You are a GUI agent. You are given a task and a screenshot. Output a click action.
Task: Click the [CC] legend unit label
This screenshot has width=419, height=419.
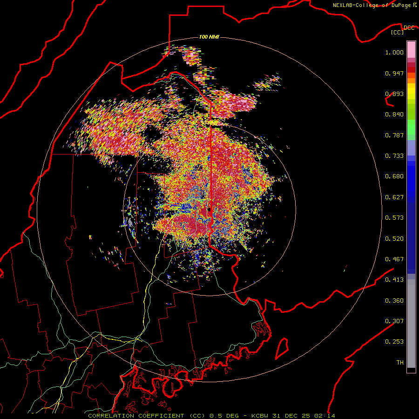pos(398,32)
